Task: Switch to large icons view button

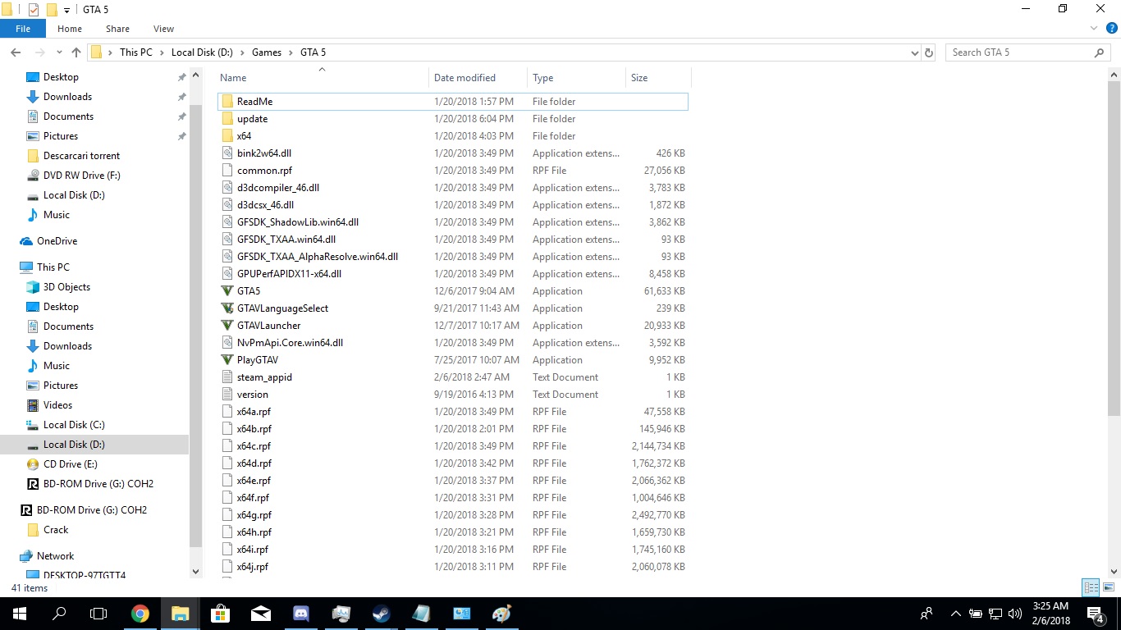Action: pyautogui.click(x=1109, y=587)
